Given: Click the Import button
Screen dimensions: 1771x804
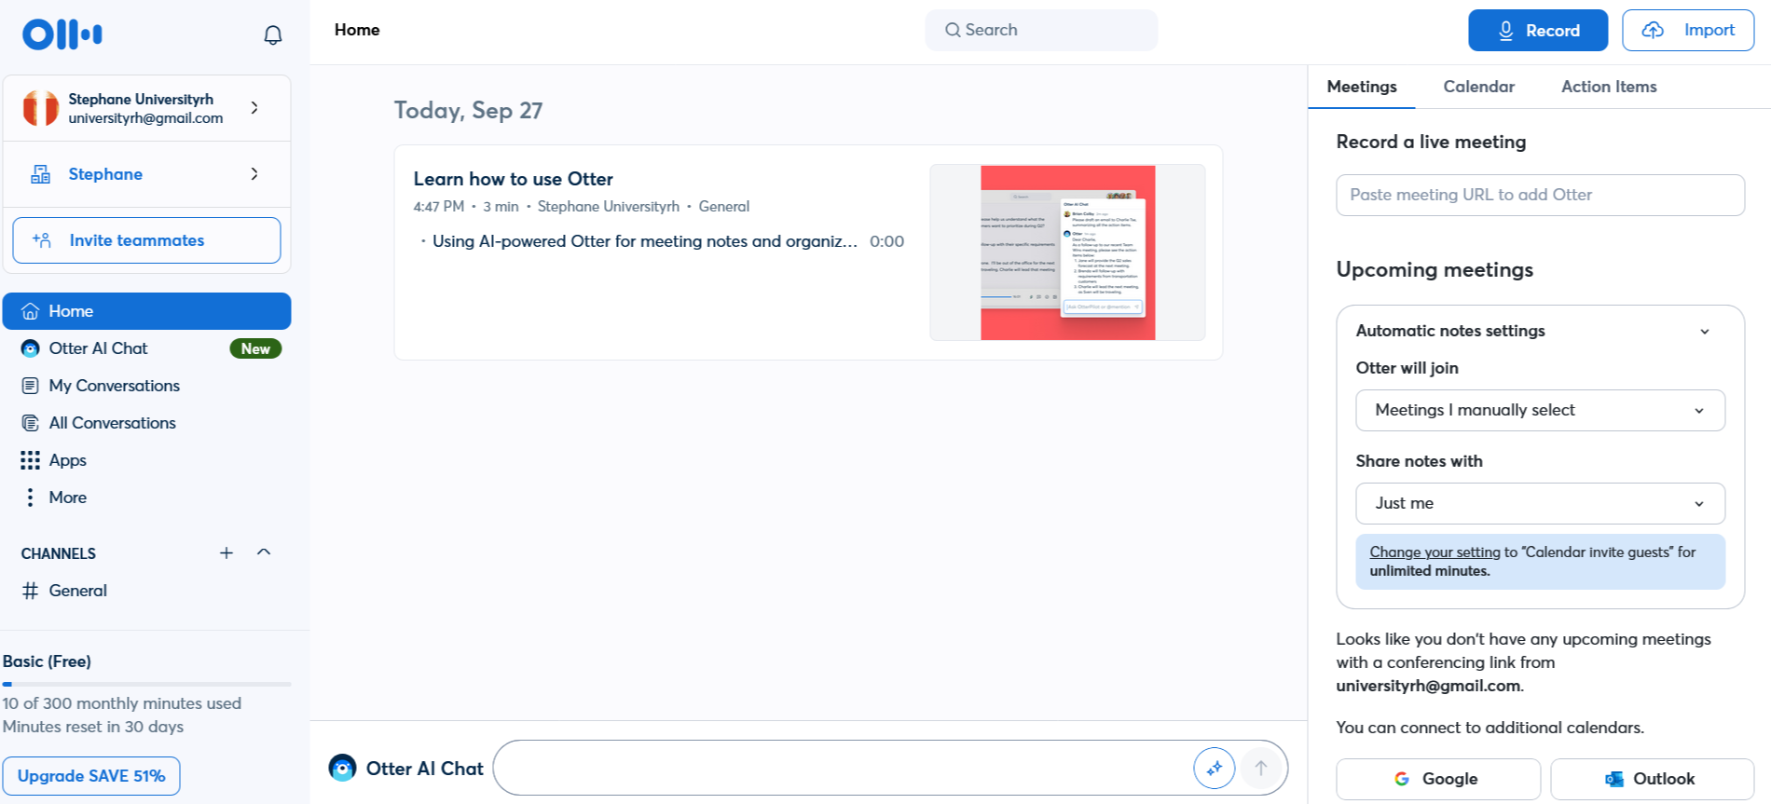Looking at the screenshot, I should coord(1688,31).
